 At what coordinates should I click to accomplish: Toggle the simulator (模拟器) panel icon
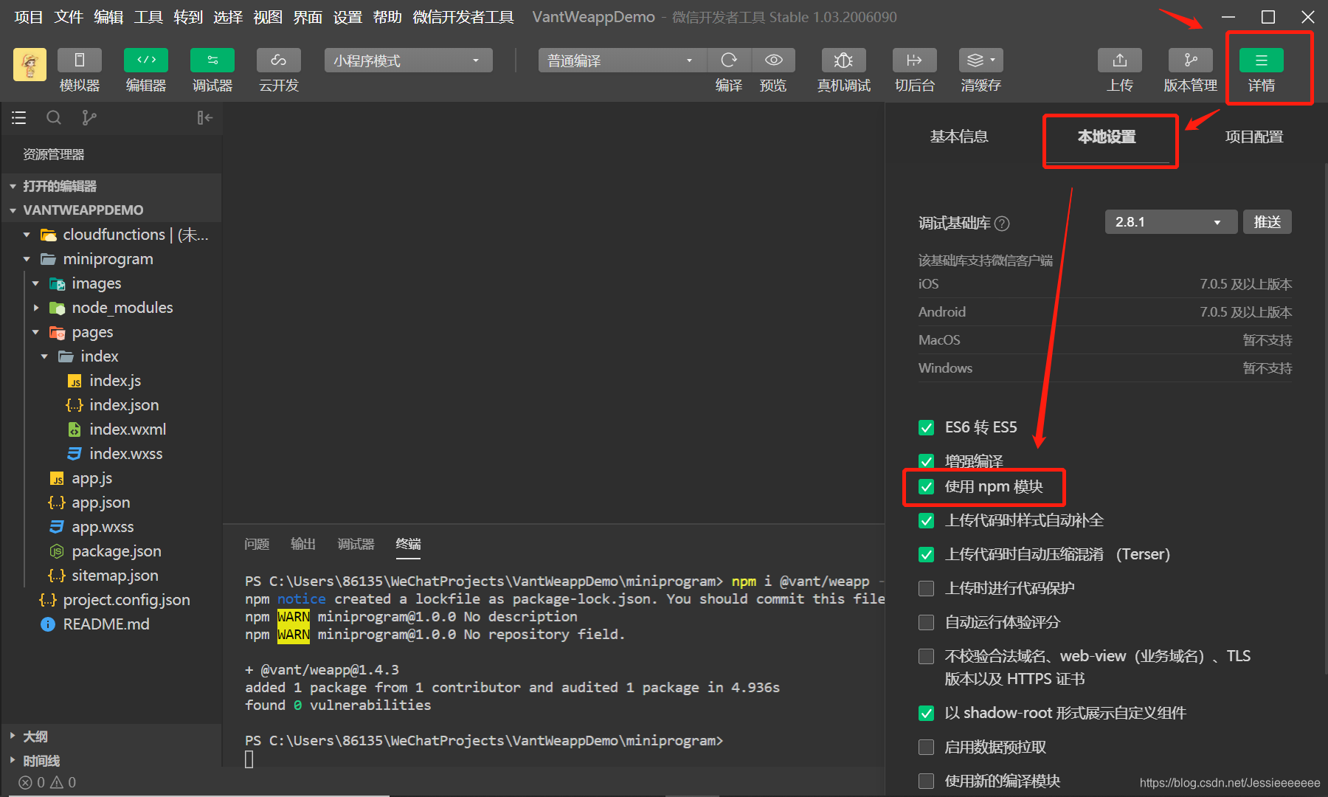[x=80, y=60]
